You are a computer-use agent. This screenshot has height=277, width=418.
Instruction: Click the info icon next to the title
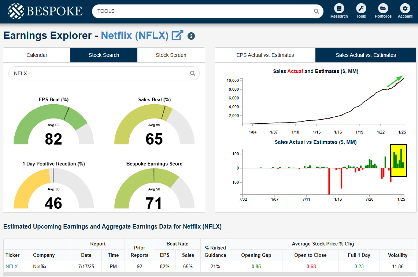tap(191, 36)
